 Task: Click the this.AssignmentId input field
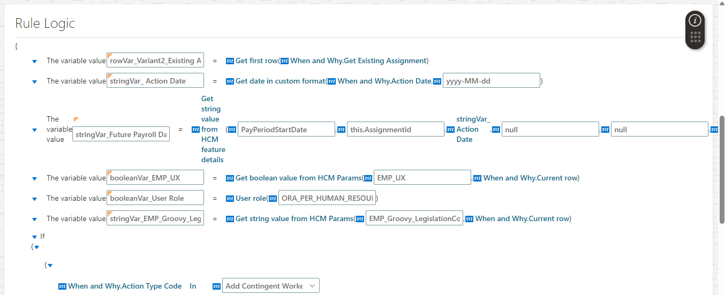pos(396,129)
